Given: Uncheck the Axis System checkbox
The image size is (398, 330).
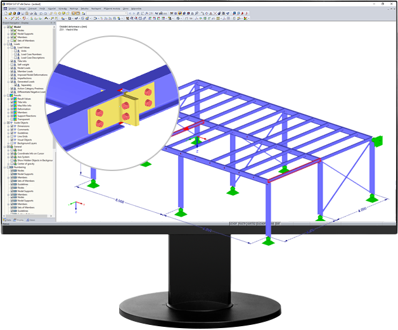Looking at the screenshot, I should point(12,157).
